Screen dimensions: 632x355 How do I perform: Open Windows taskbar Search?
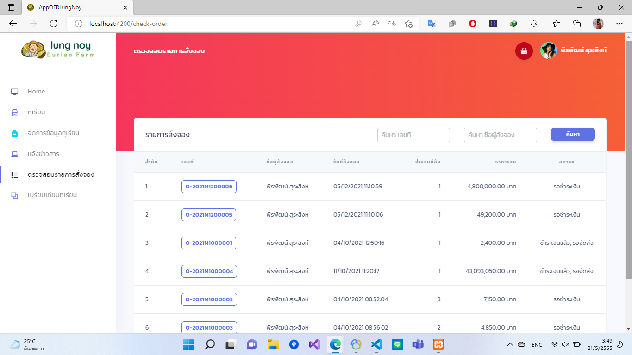[210, 344]
